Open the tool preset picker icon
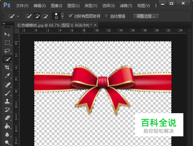The image size is (193, 146). pyautogui.click(x=12, y=16)
